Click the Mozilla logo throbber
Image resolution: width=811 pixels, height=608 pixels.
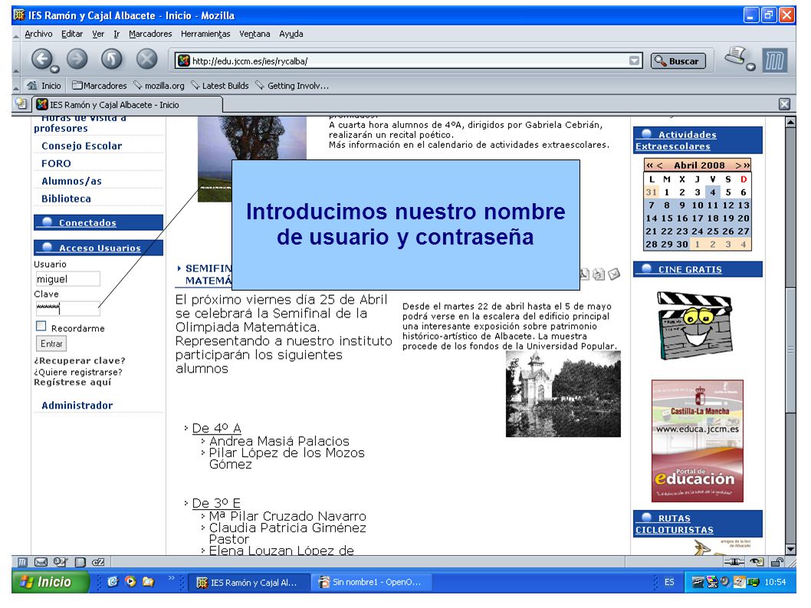pyautogui.click(x=775, y=61)
